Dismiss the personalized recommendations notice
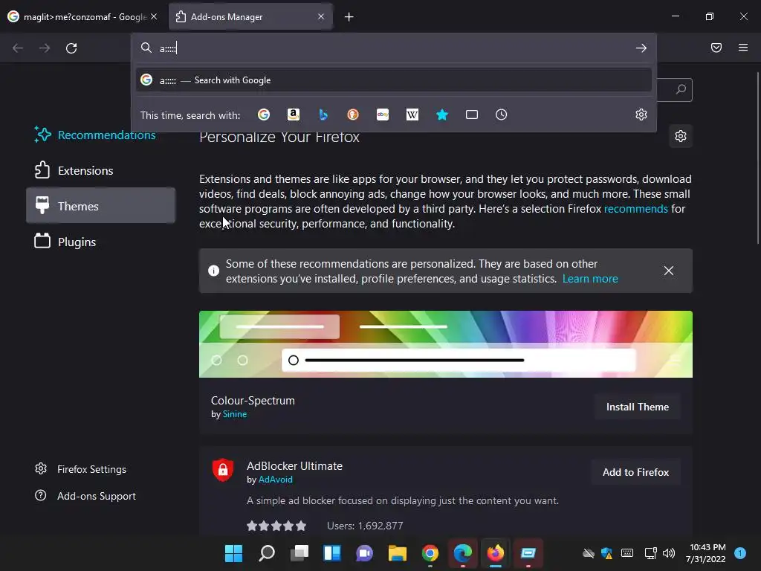 [669, 271]
